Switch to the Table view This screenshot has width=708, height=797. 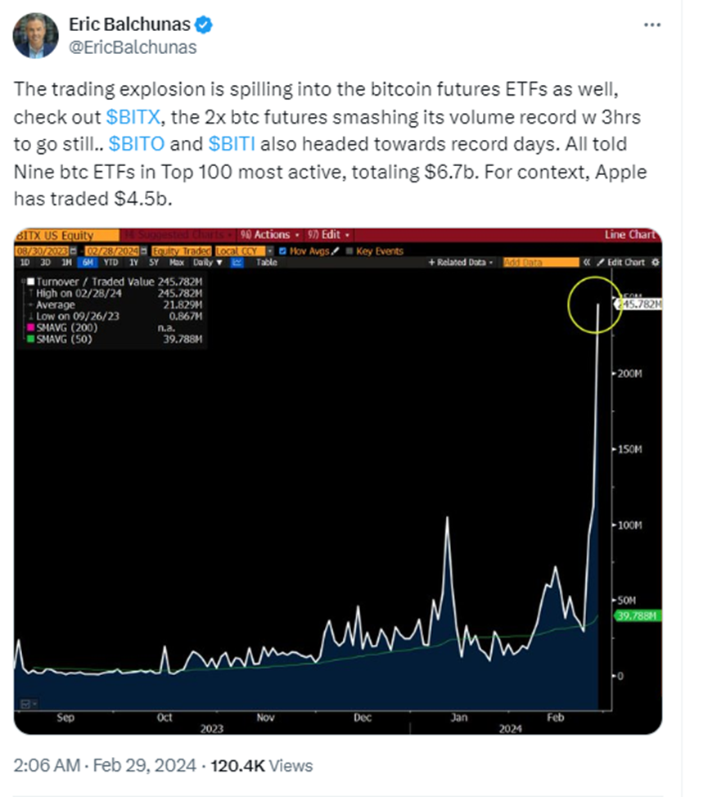[x=267, y=263]
